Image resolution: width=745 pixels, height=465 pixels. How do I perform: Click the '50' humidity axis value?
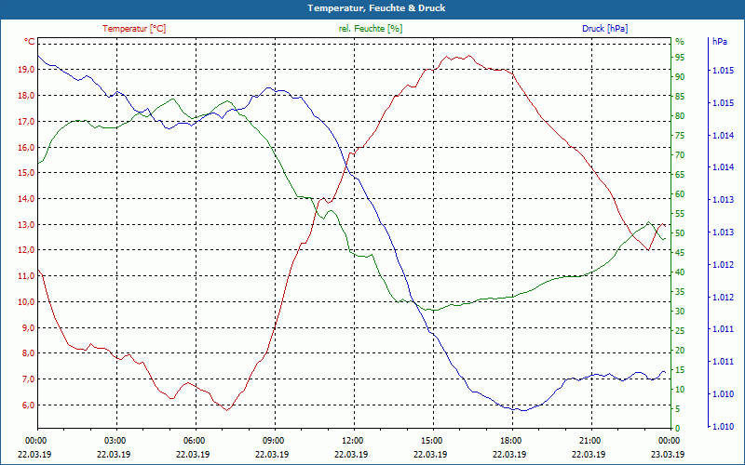click(680, 233)
